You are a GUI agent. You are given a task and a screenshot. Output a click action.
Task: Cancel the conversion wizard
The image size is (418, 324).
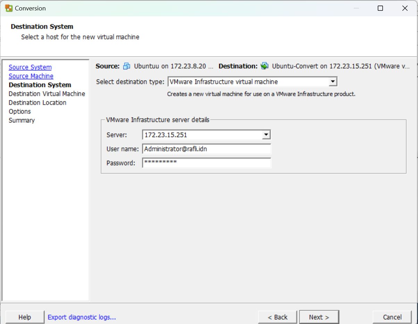[x=392, y=317]
